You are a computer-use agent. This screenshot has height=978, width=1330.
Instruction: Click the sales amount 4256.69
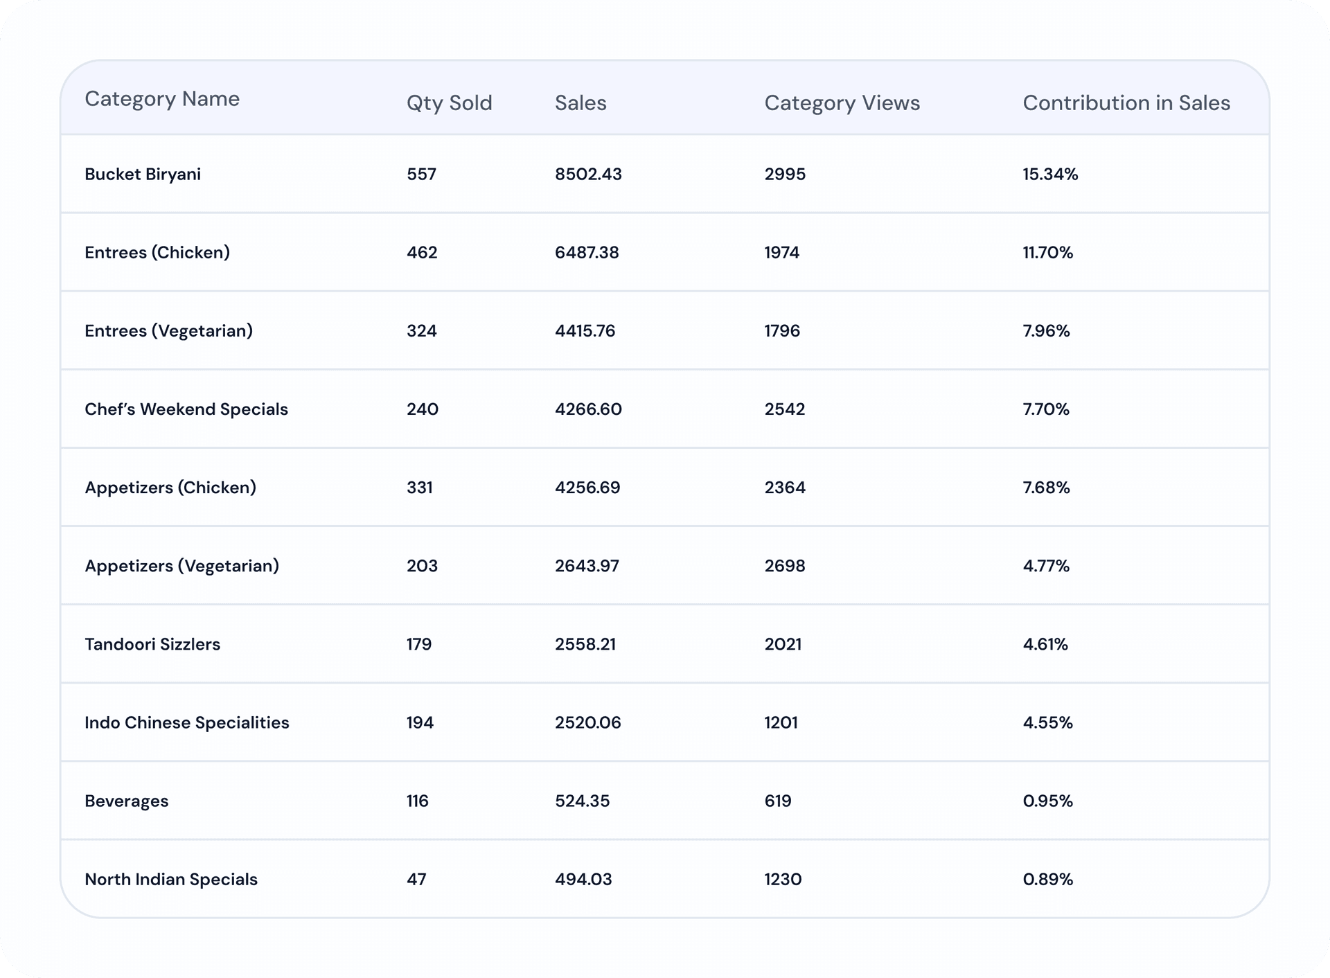587,488
